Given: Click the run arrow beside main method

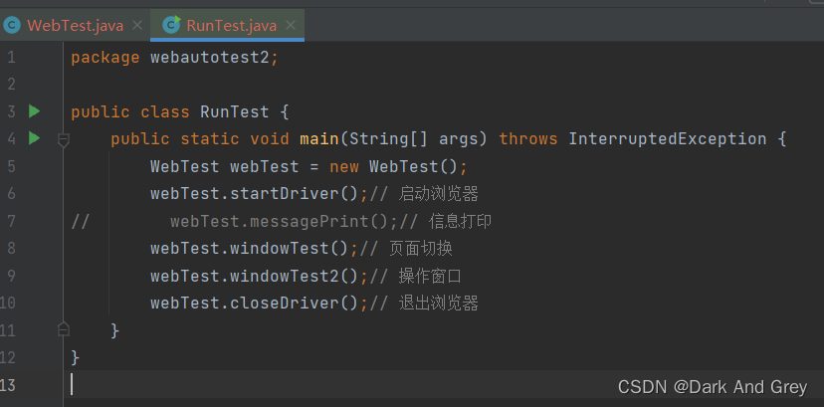Looking at the screenshot, I should (x=34, y=138).
